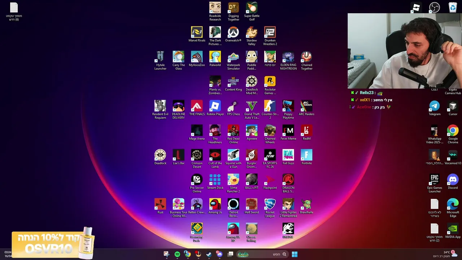The height and width of the screenshot is (260, 462).
Task: Open the NVIDIA App icon
Action: pos(453,231)
